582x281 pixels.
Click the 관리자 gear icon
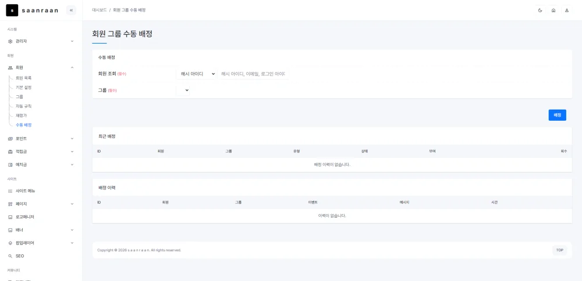pyautogui.click(x=10, y=41)
